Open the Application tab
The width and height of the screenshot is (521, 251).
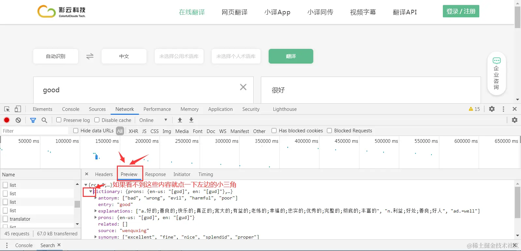tap(220, 109)
